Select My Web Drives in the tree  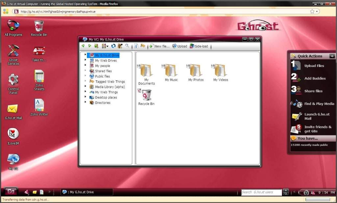103,61
